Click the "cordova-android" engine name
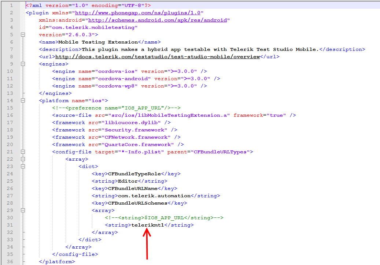Viewport: 380px width, 265px height. [123, 79]
